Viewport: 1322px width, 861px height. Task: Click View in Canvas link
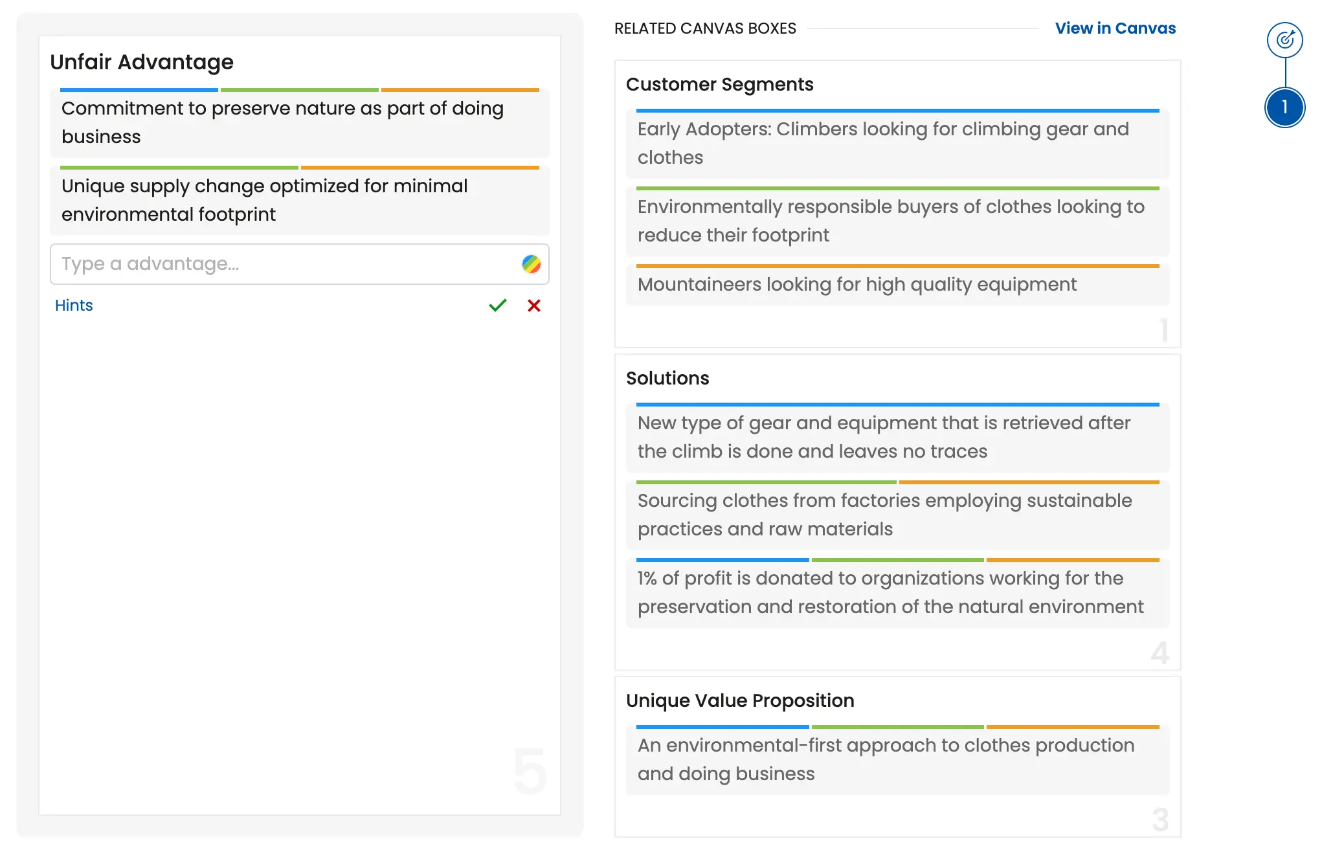pyautogui.click(x=1115, y=28)
